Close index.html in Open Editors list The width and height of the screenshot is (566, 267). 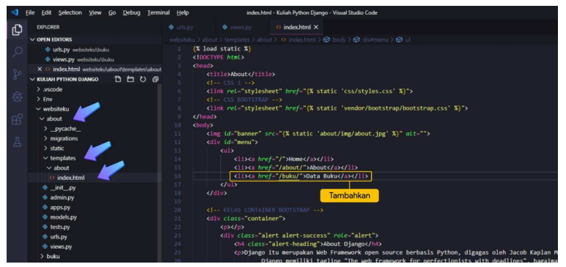point(40,69)
